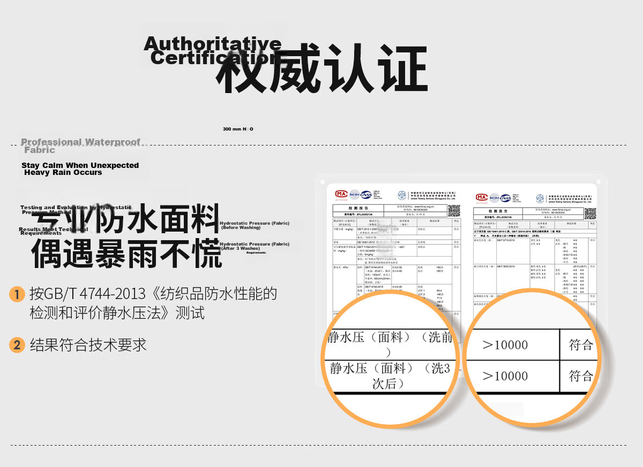Click magnified '静水压（面料）（洗前）' cell
This screenshot has height=467, width=643.
(389, 344)
